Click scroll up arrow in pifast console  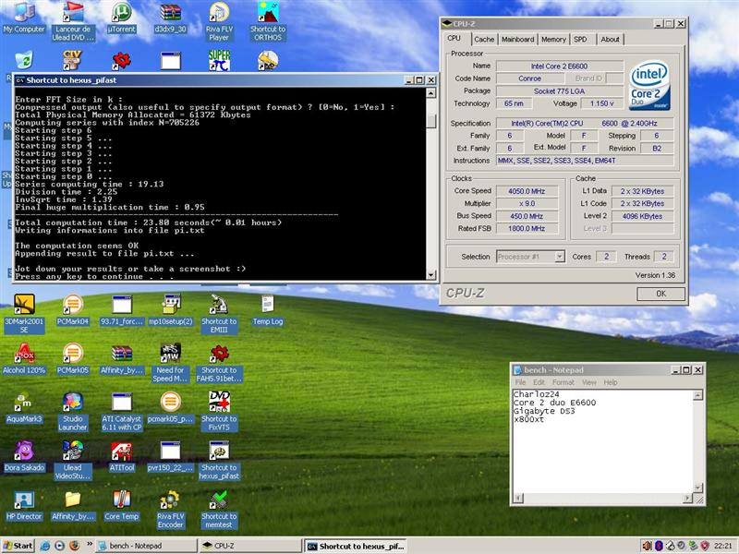[430, 93]
